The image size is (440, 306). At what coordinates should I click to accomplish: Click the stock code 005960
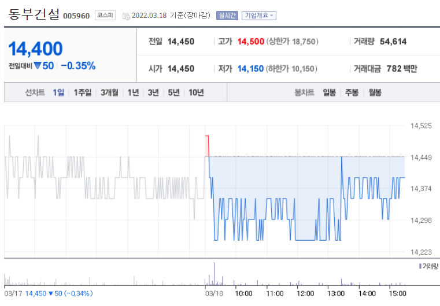[76, 16]
